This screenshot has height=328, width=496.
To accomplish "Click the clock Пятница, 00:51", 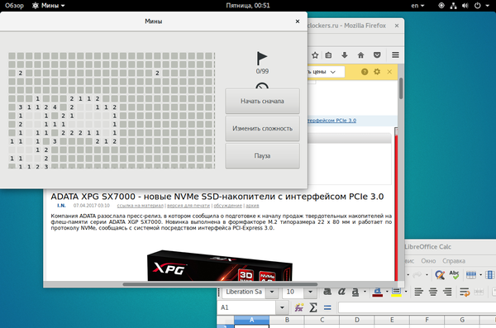I will [x=248, y=6].
